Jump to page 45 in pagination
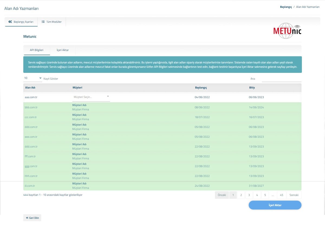The image size is (325, 230). pos(281,195)
